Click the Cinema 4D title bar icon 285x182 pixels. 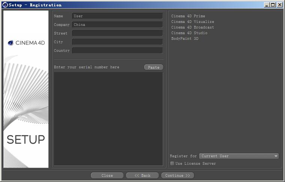5,5
